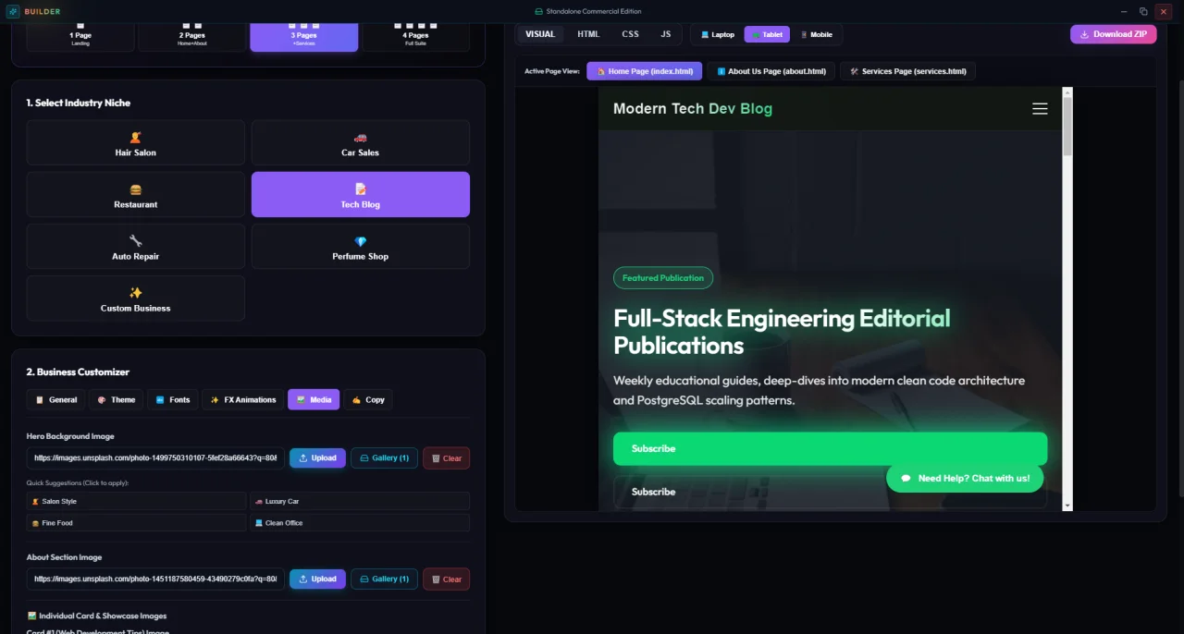1184x634 pixels.
Task: Clear the About Section image
Action: click(x=446, y=579)
